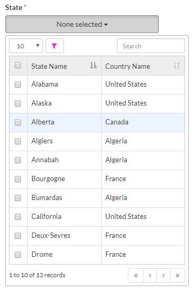The height and width of the screenshot is (294, 194).
Task: Tick the Drome row checkbox
Action: (18, 255)
